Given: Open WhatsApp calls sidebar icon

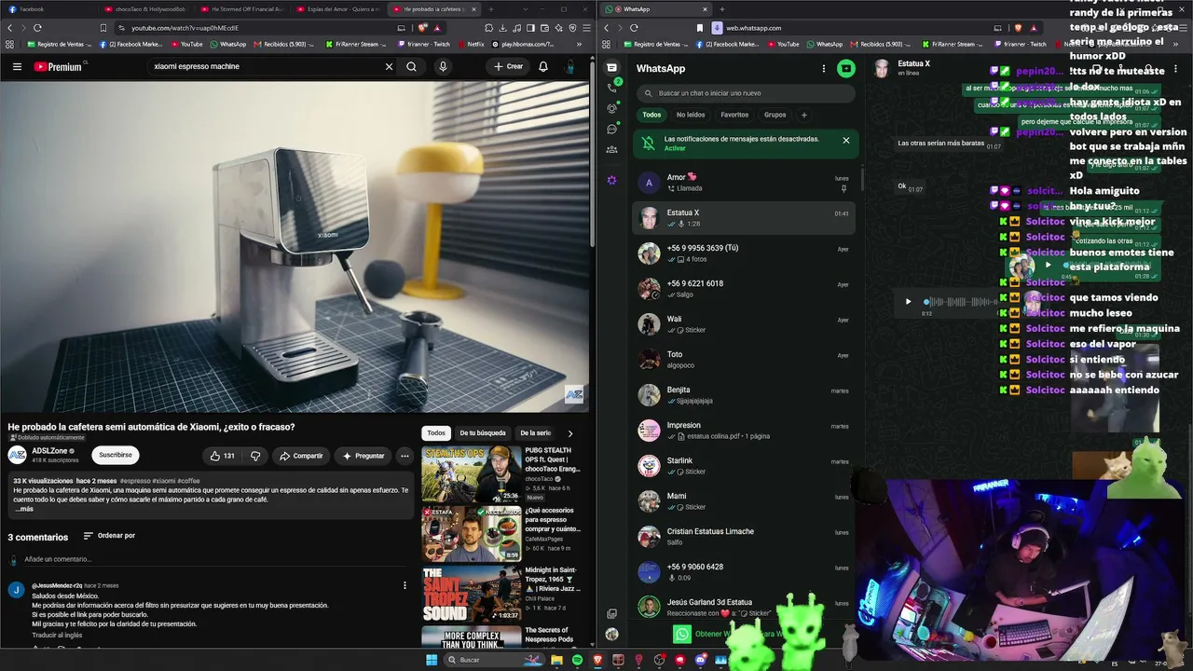Looking at the screenshot, I should (x=611, y=88).
